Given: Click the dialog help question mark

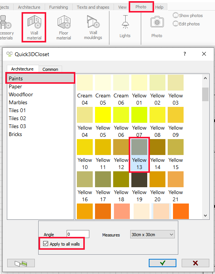Looking at the screenshot, I should 185,54.
